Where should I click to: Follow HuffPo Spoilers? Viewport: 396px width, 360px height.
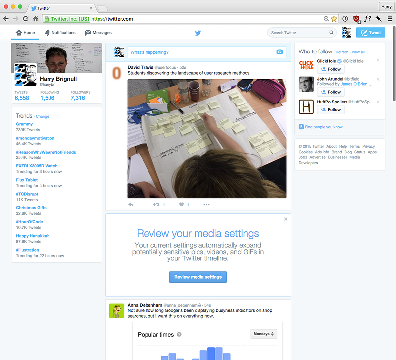click(x=331, y=109)
